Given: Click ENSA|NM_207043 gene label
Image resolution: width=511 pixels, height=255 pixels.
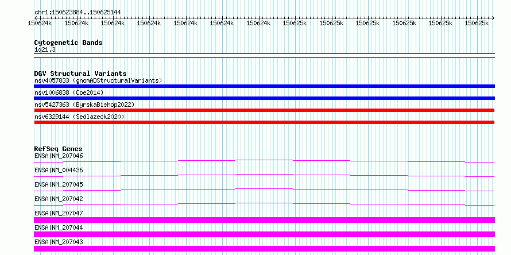Looking at the screenshot, I should [x=59, y=242].
